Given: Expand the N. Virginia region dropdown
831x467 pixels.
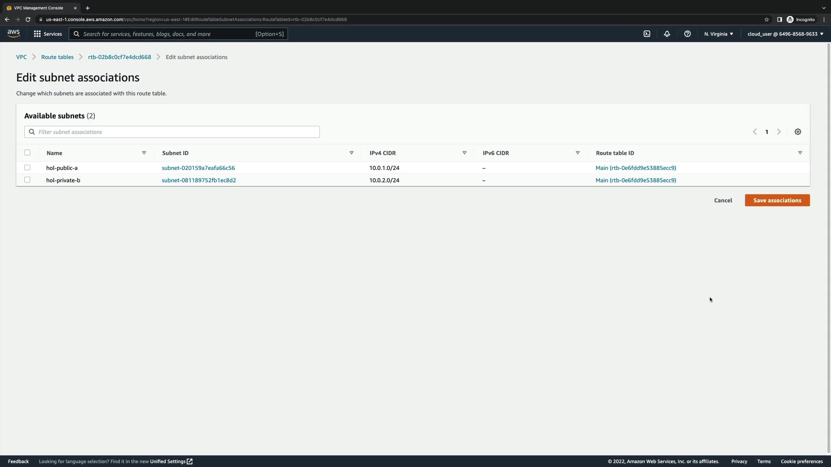Looking at the screenshot, I should pyautogui.click(x=718, y=34).
